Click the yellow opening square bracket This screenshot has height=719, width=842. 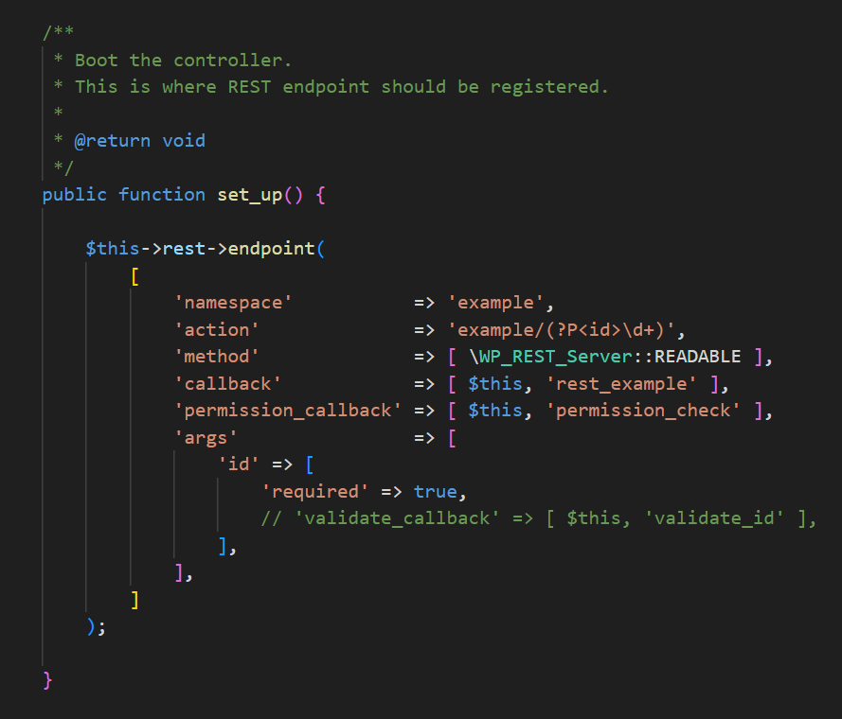click(134, 276)
